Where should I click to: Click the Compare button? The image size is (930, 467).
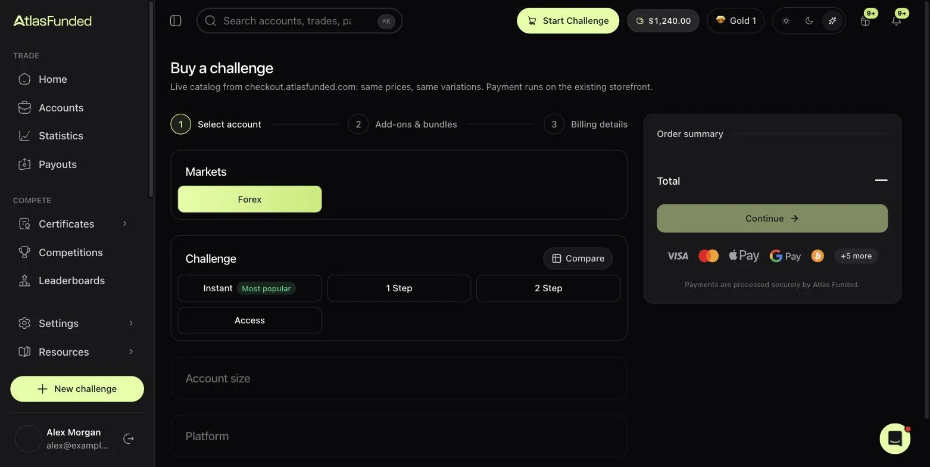click(x=578, y=259)
